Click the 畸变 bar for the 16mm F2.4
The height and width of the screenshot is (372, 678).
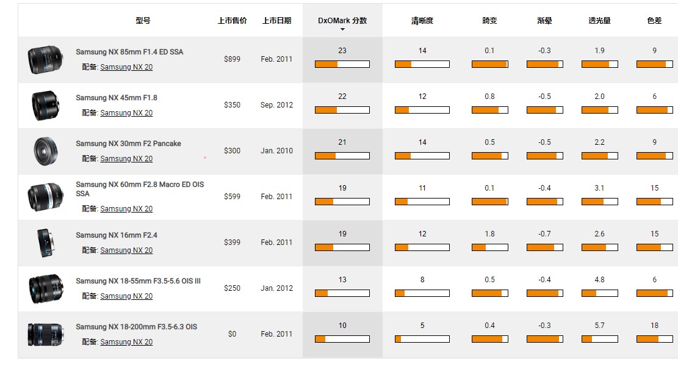point(489,247)
